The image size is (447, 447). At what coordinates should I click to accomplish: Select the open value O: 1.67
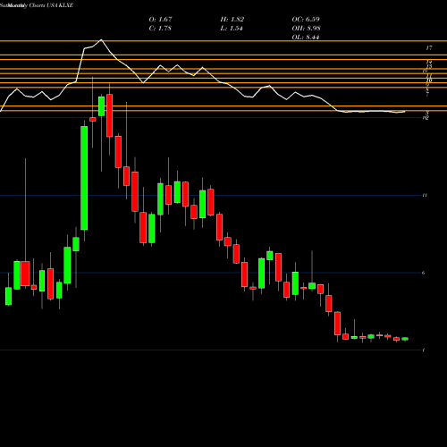coord(160,20)
